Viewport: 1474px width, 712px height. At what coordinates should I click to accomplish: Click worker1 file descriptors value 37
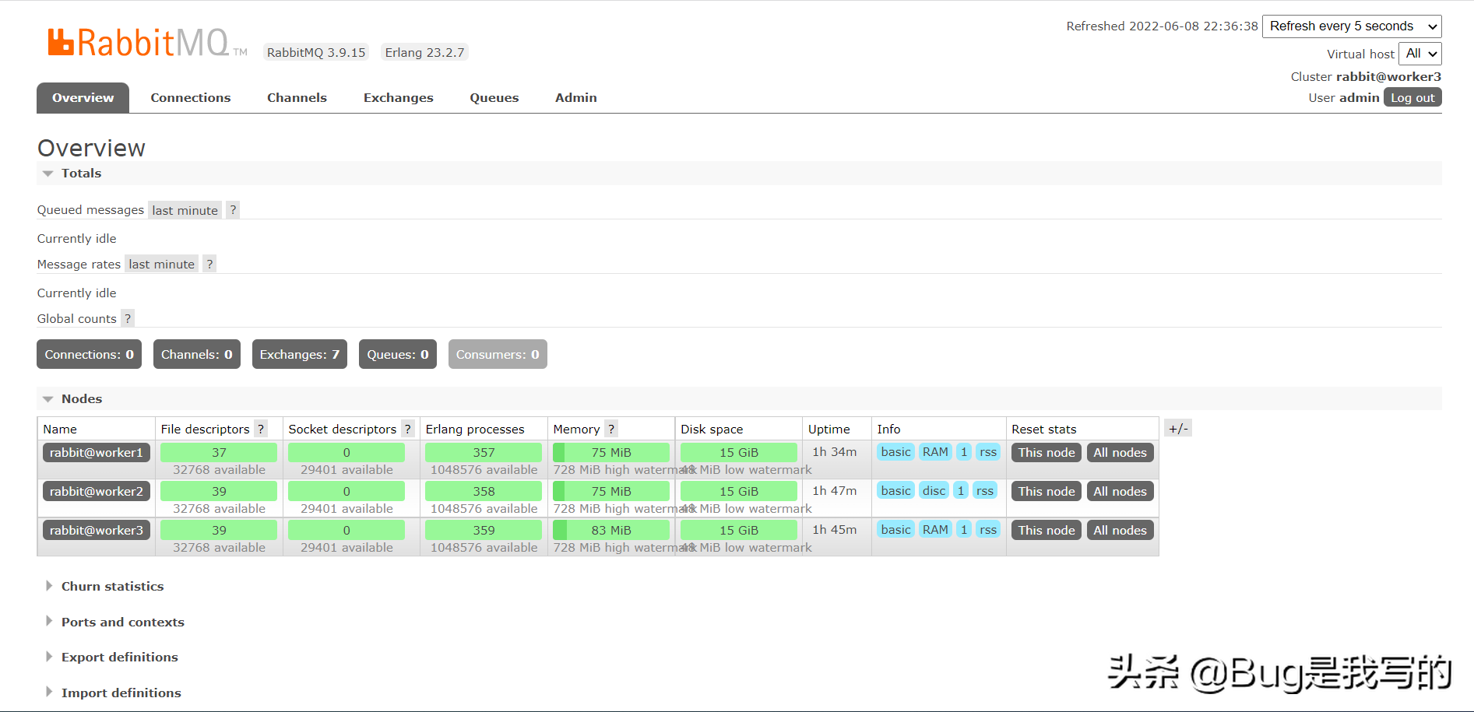pos(219,452)
